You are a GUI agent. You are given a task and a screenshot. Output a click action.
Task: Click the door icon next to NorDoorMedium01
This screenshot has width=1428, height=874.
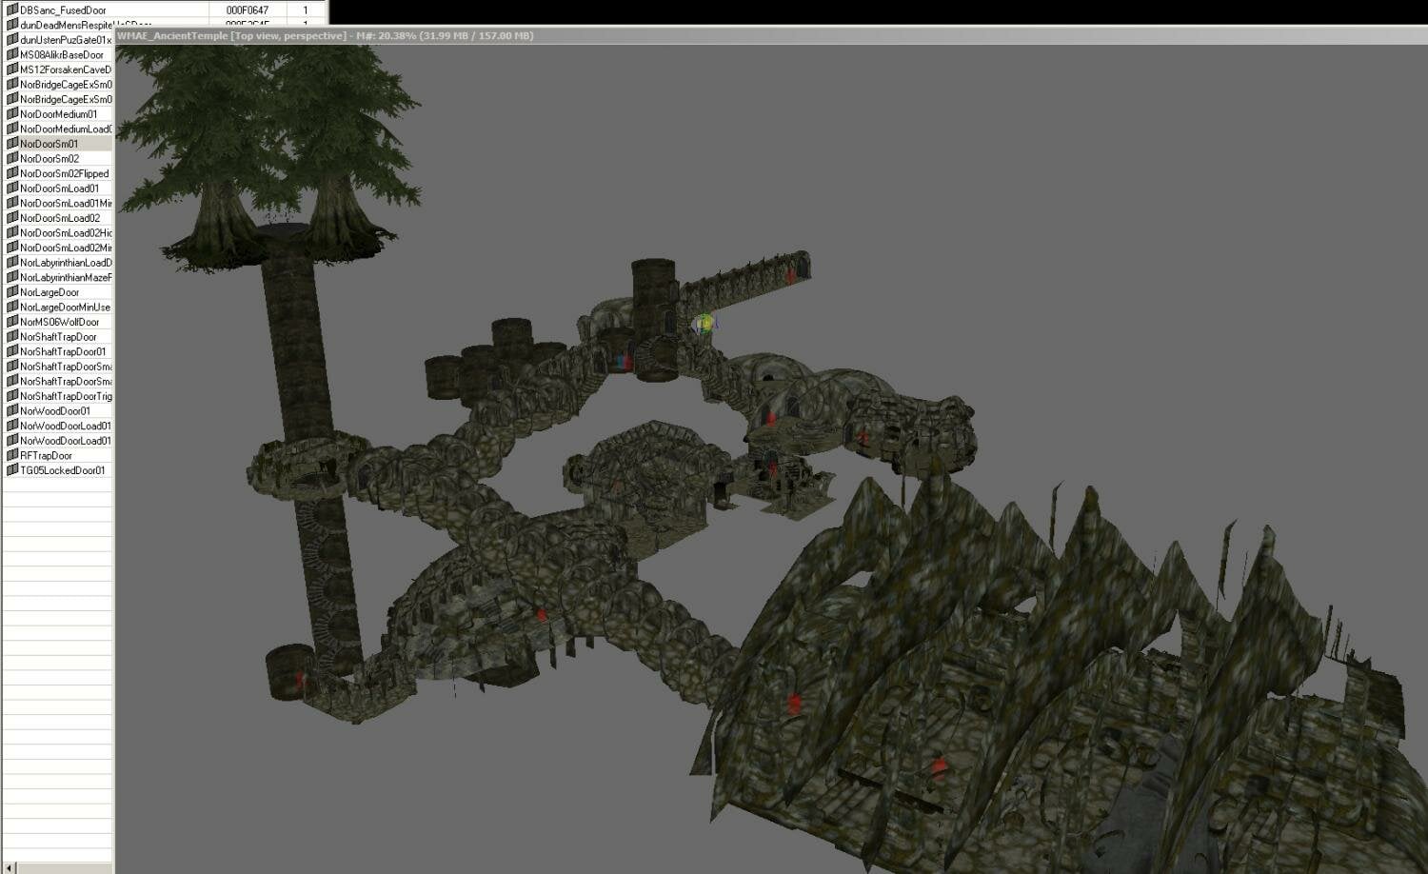pos(12,113)
